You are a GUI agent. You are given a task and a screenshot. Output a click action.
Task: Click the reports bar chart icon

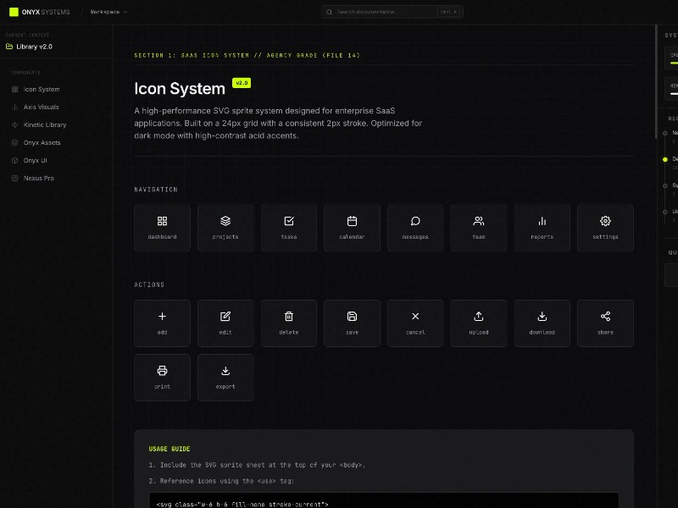click(x=542, y=228)
